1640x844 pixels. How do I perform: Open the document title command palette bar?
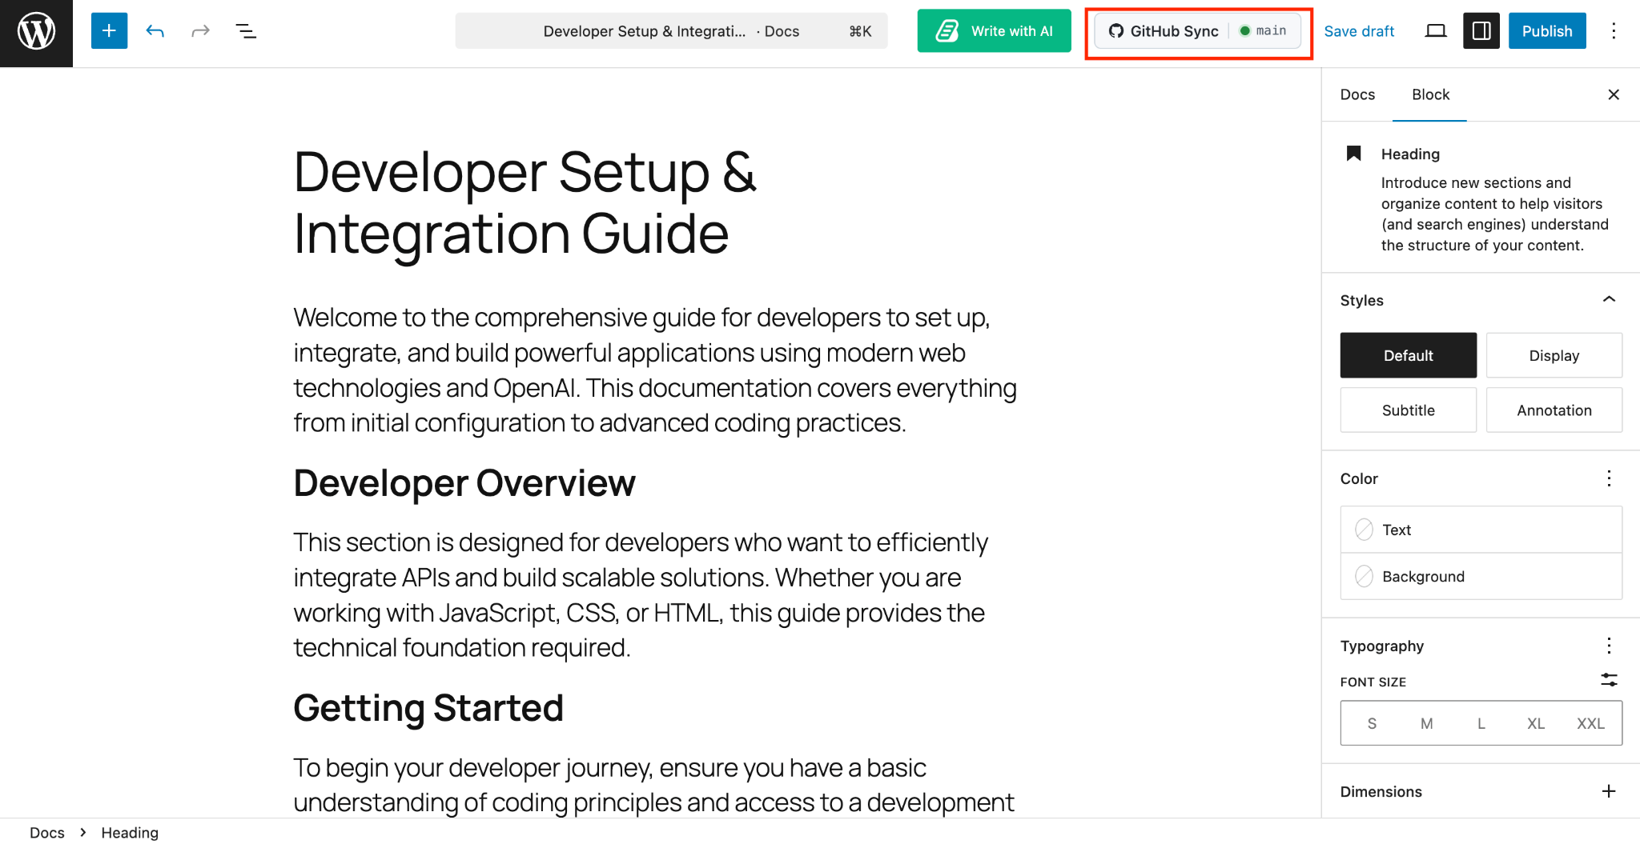pos(671,31)
